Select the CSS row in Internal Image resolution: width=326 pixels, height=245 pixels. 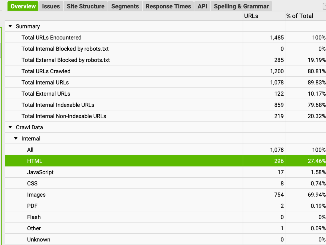[32, 184]
